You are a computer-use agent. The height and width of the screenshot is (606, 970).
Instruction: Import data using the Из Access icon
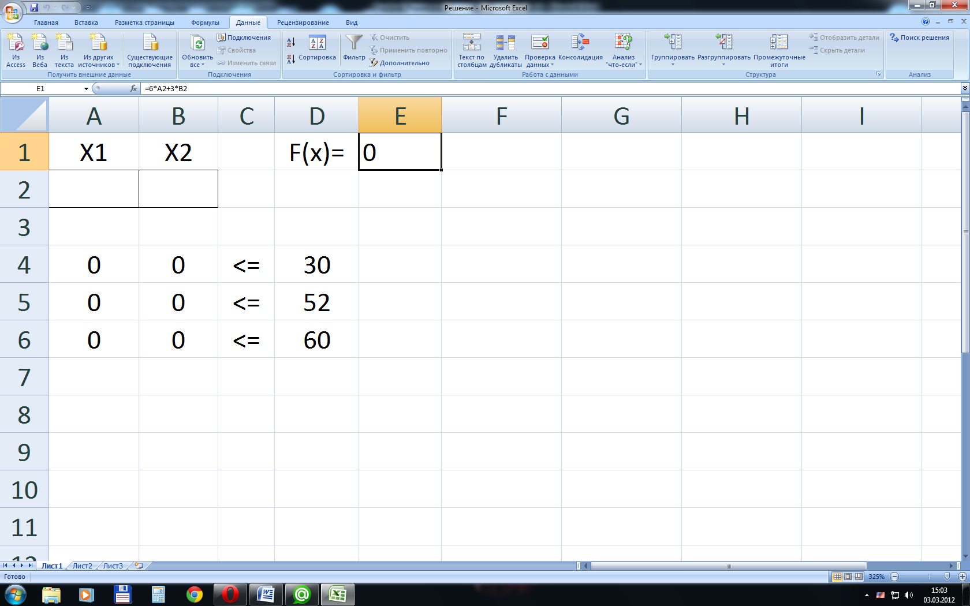[16, 50]
